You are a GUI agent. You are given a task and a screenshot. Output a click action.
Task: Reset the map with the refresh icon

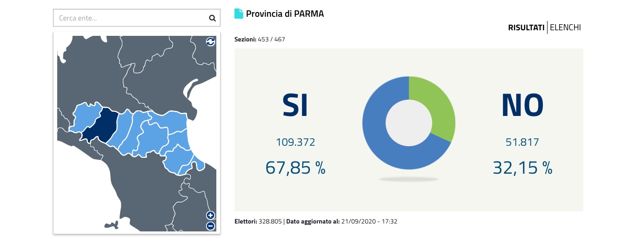(x=211, y=42)
